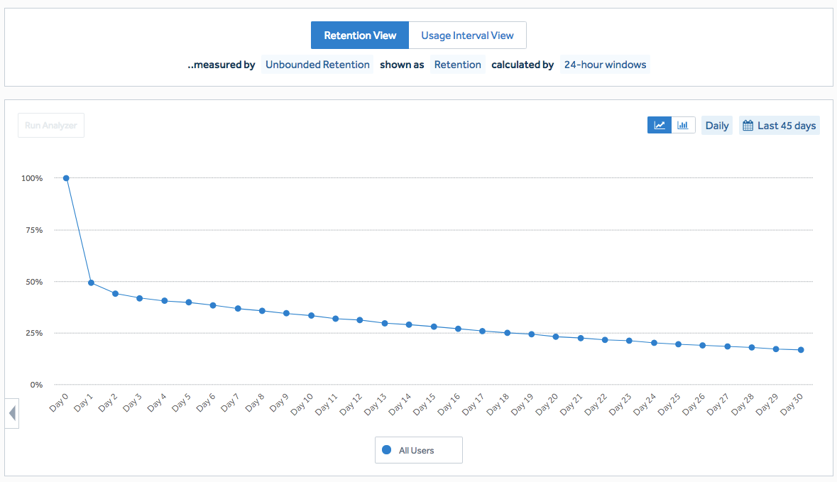Click the bar histogram icon in chart toggle
This screenshot has width=837, height=482.
pyautogui.click(x=683, y=124)
